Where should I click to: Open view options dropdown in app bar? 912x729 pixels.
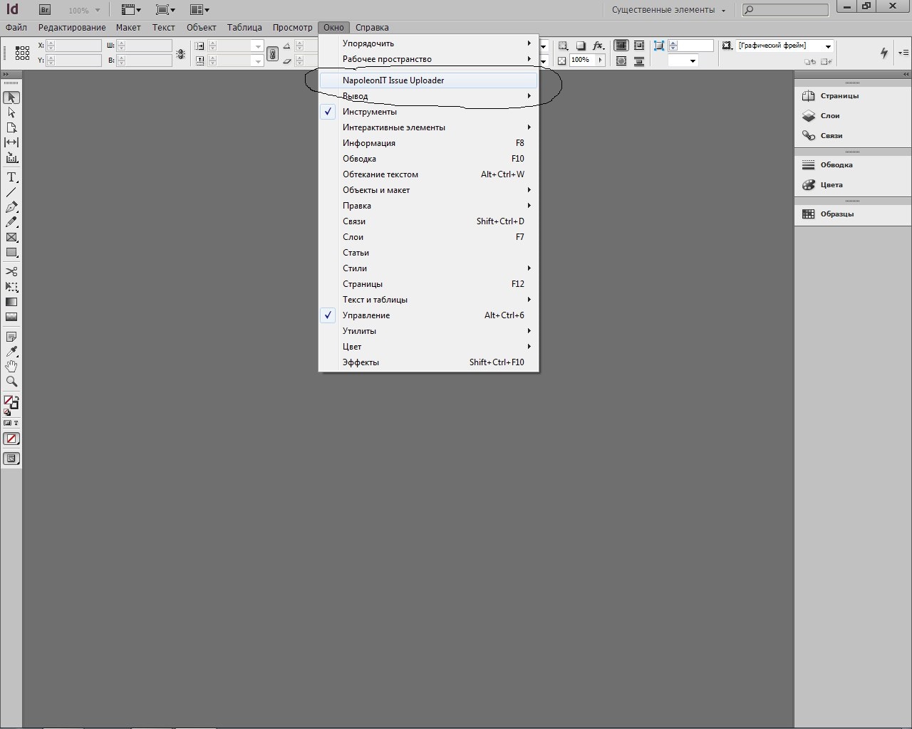131,10
